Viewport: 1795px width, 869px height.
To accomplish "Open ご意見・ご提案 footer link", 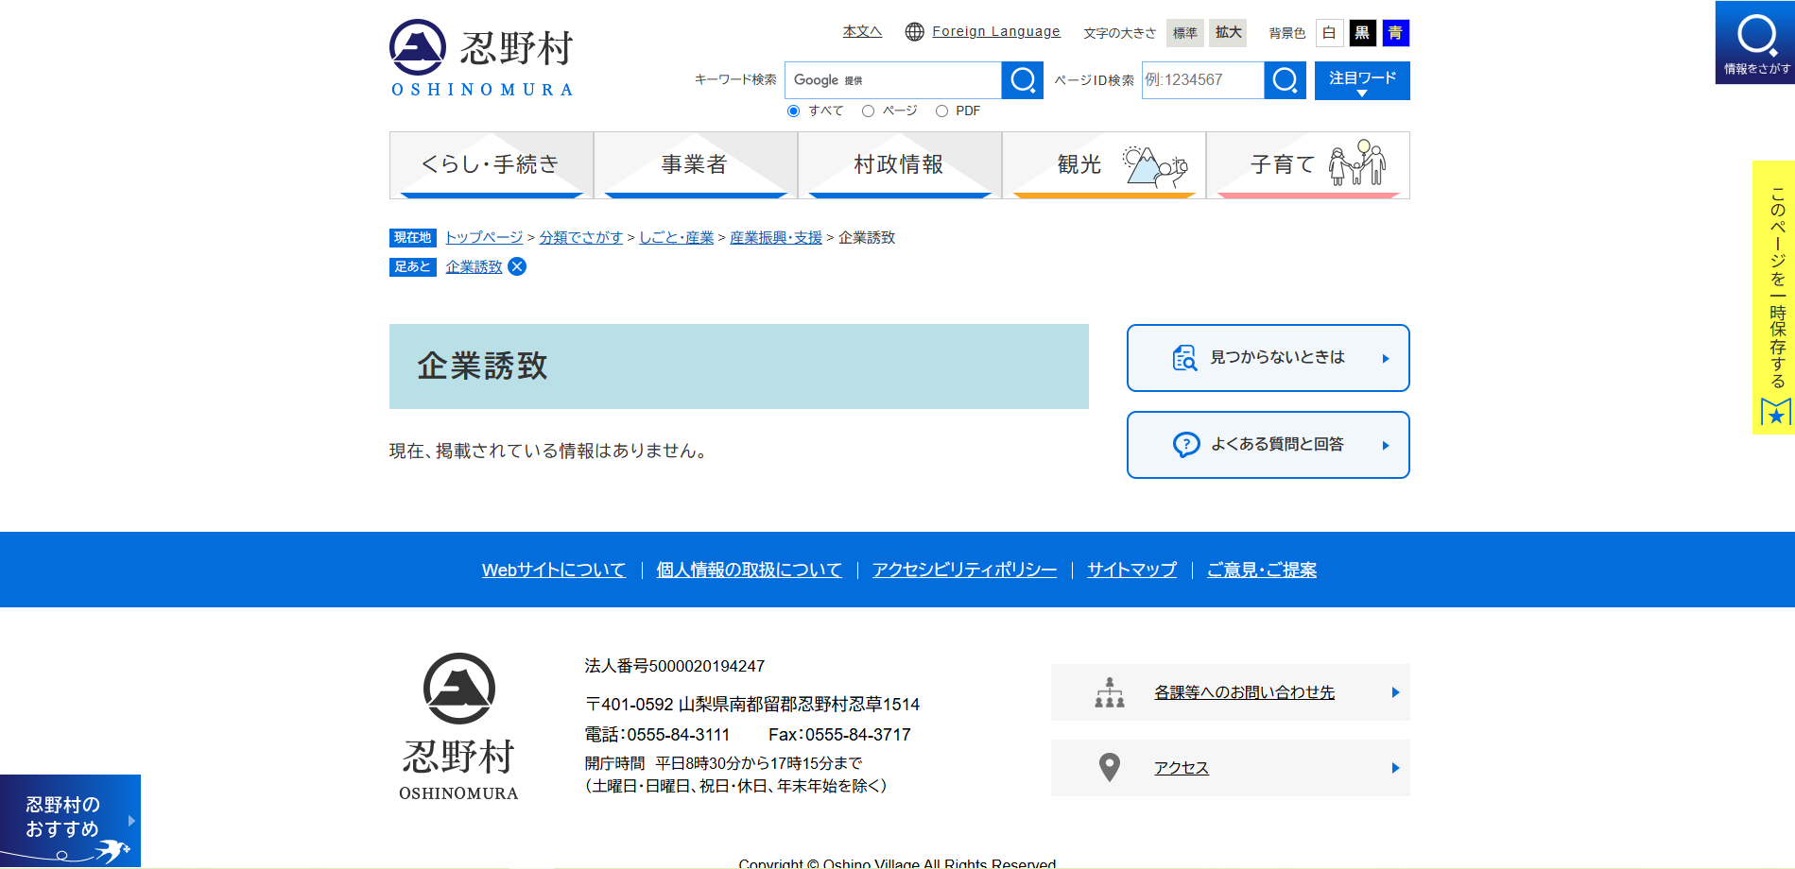I will pyautogui.click(x=1262, y=570).
